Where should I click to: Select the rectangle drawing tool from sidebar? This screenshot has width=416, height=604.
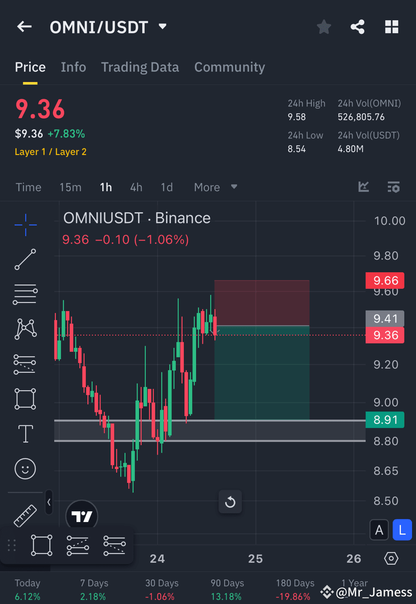point(25,399)
